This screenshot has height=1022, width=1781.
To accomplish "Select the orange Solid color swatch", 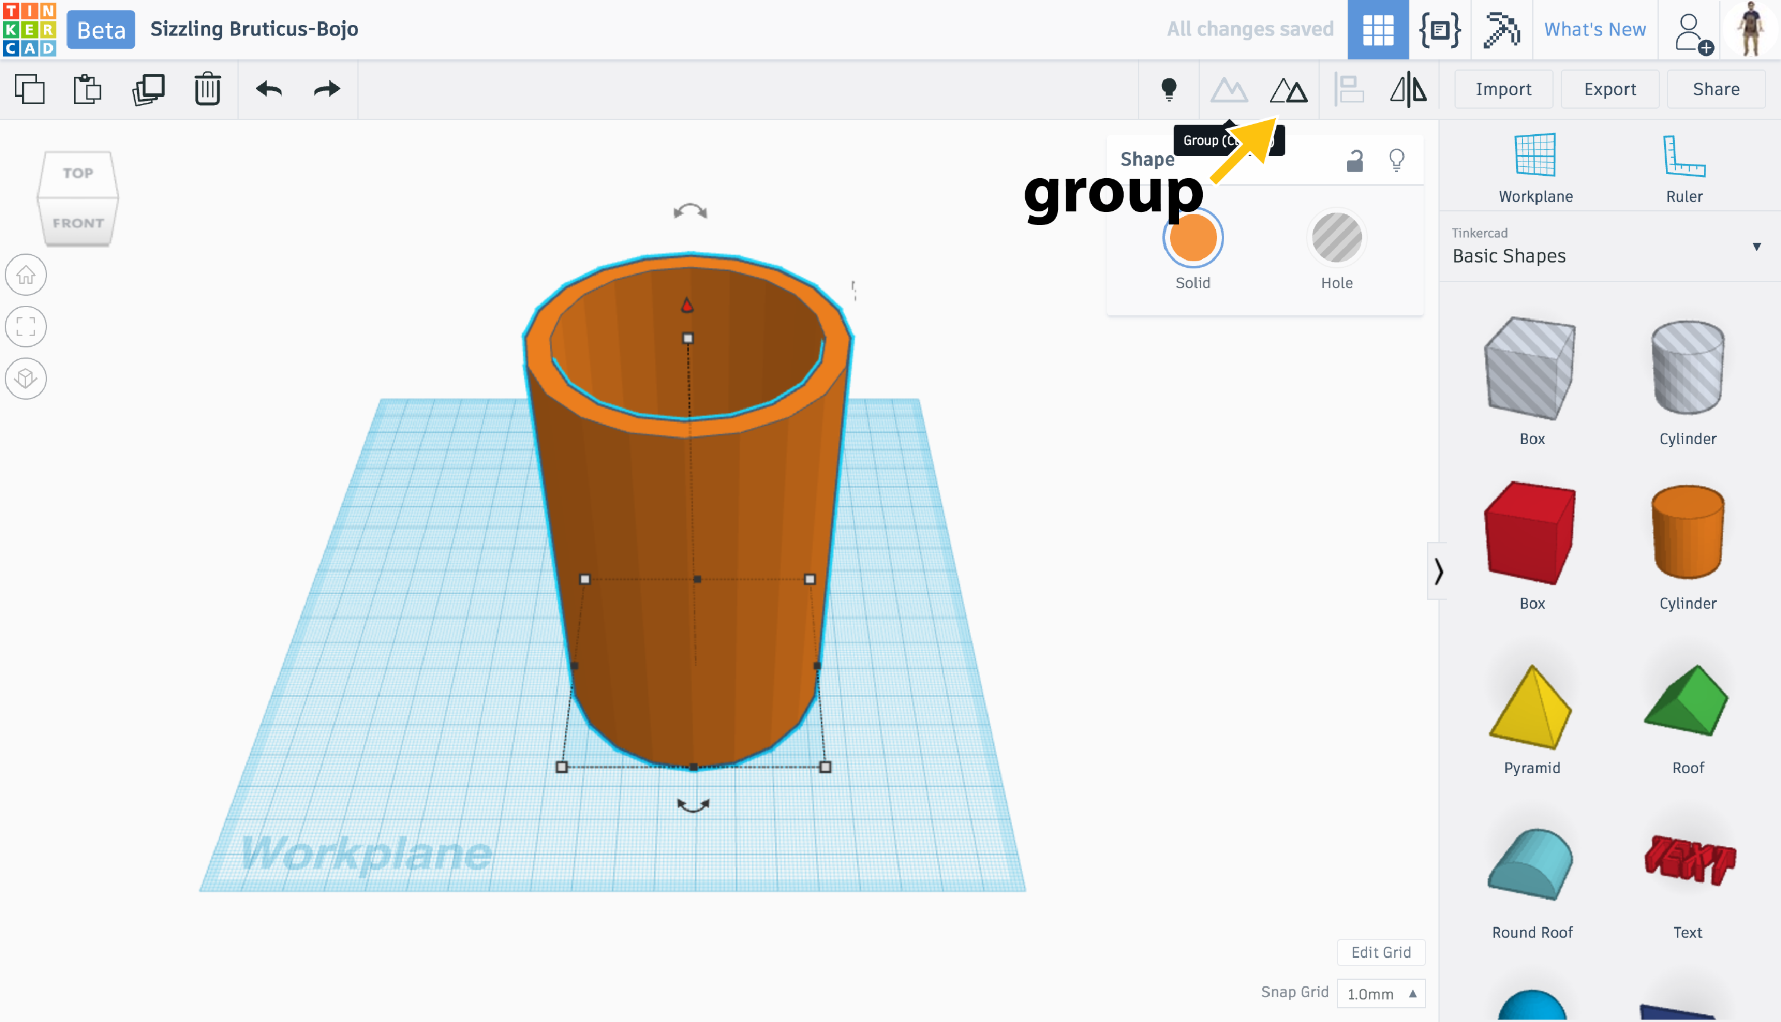I will [x=1192, y=239].
